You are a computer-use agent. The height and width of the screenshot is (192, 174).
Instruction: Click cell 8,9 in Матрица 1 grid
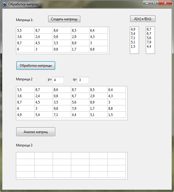(x=80, y=43)
